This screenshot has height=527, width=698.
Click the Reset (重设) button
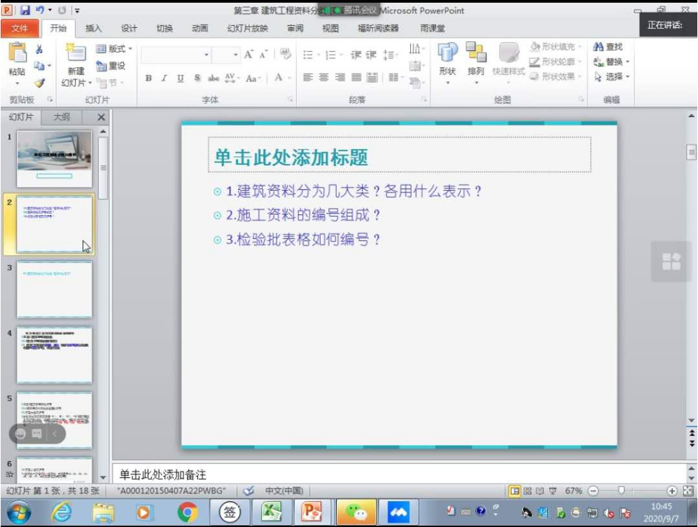click(x=111, y=66)
